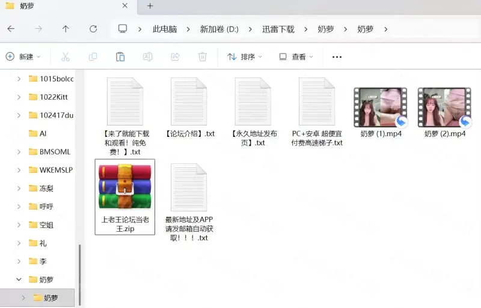Navigate to 新加卷 (D:) in breadcrumb

219,29
